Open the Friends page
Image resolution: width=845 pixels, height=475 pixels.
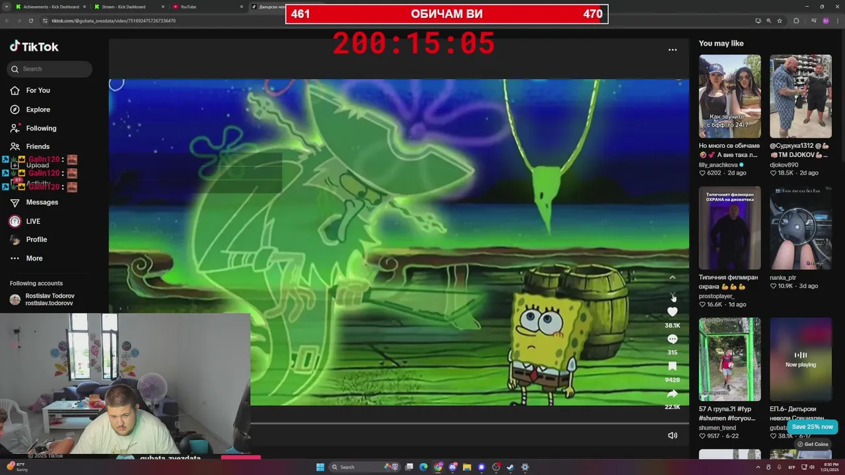(38, 146)
